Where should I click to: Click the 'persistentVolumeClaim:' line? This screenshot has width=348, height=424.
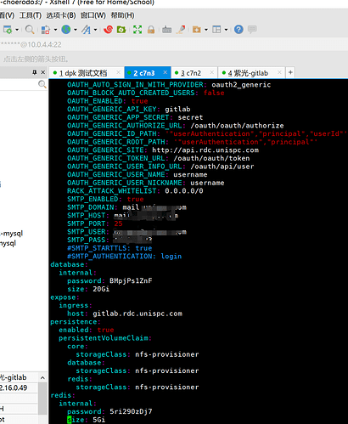click(x=105, y=338)
